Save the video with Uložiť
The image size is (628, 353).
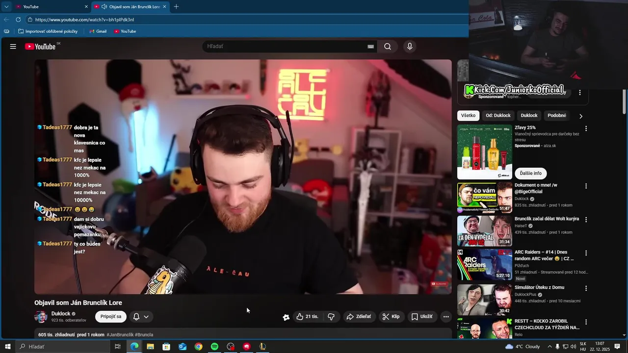pos(422,317)
